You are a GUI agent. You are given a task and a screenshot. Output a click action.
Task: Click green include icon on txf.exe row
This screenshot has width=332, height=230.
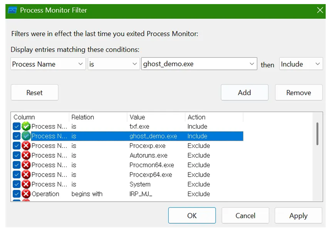(26, 126)
